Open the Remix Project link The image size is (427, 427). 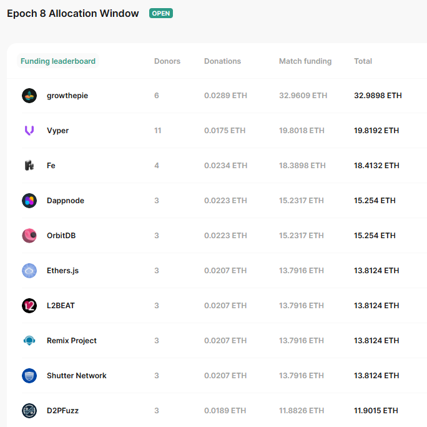point(72,341)
